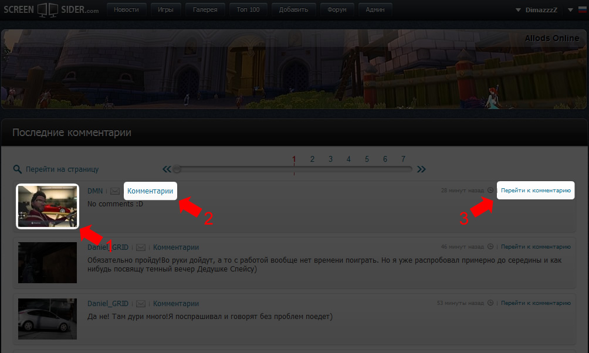Select page 6 in pagination

(385, 159)
